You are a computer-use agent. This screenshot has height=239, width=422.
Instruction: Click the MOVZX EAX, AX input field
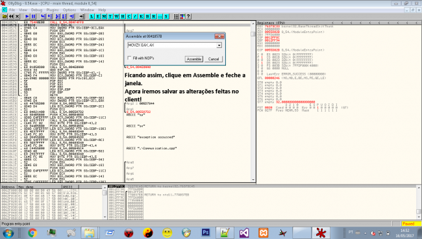[x=172, y=45]
